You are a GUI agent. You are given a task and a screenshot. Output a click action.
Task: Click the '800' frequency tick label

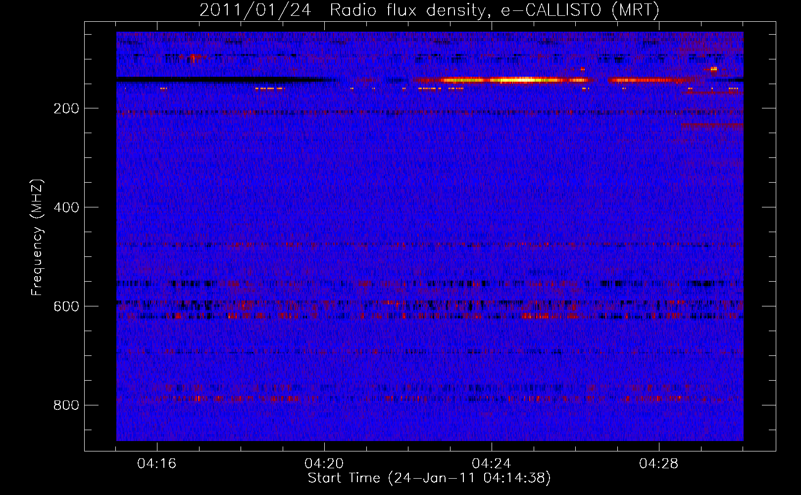click(x=66, y=405)
